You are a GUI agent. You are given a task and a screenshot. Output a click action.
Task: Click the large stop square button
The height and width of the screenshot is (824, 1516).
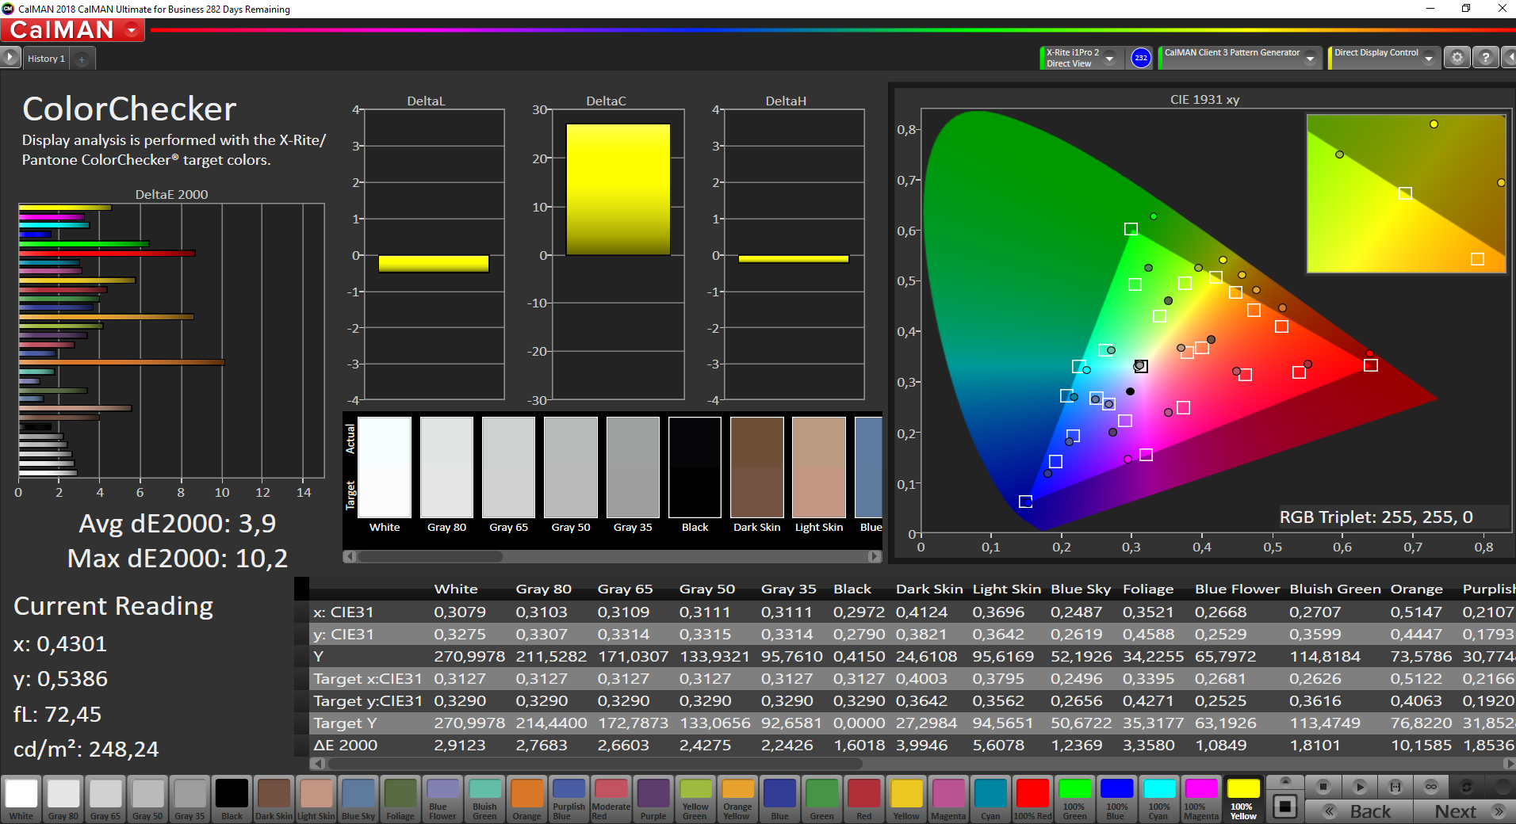(1285, 807)
